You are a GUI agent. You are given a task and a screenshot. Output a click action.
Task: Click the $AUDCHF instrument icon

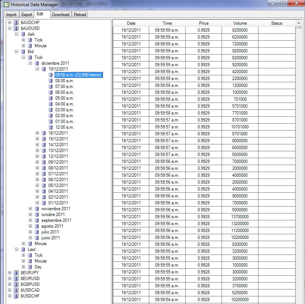coord(16,22)
